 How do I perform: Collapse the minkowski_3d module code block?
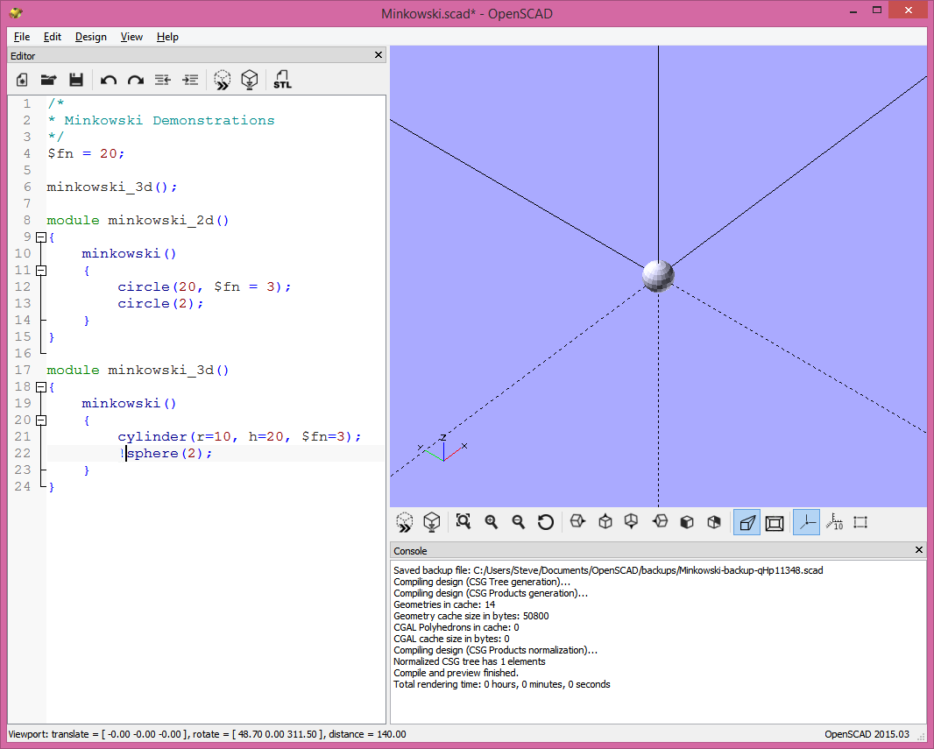tap(41, 386)
